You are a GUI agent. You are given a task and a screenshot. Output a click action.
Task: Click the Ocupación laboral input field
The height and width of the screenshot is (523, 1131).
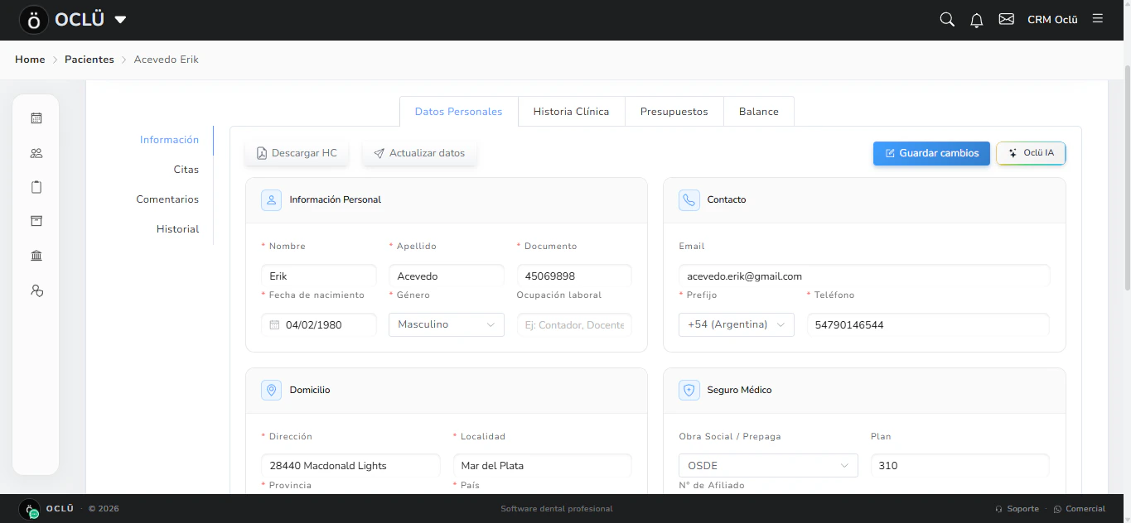(x=574, y=324)
